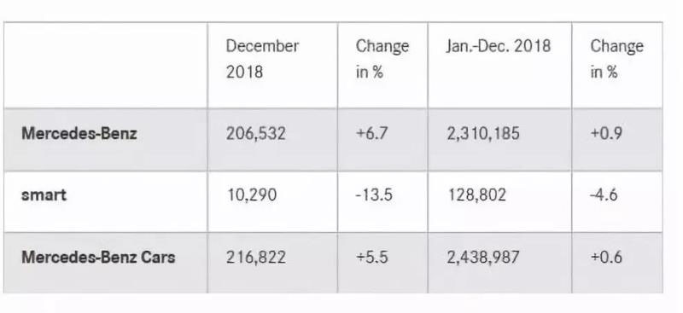Click the last Change in % header
Image resolution: width=683 pixels, height=313 pixels.
click(x=616, y=59)
